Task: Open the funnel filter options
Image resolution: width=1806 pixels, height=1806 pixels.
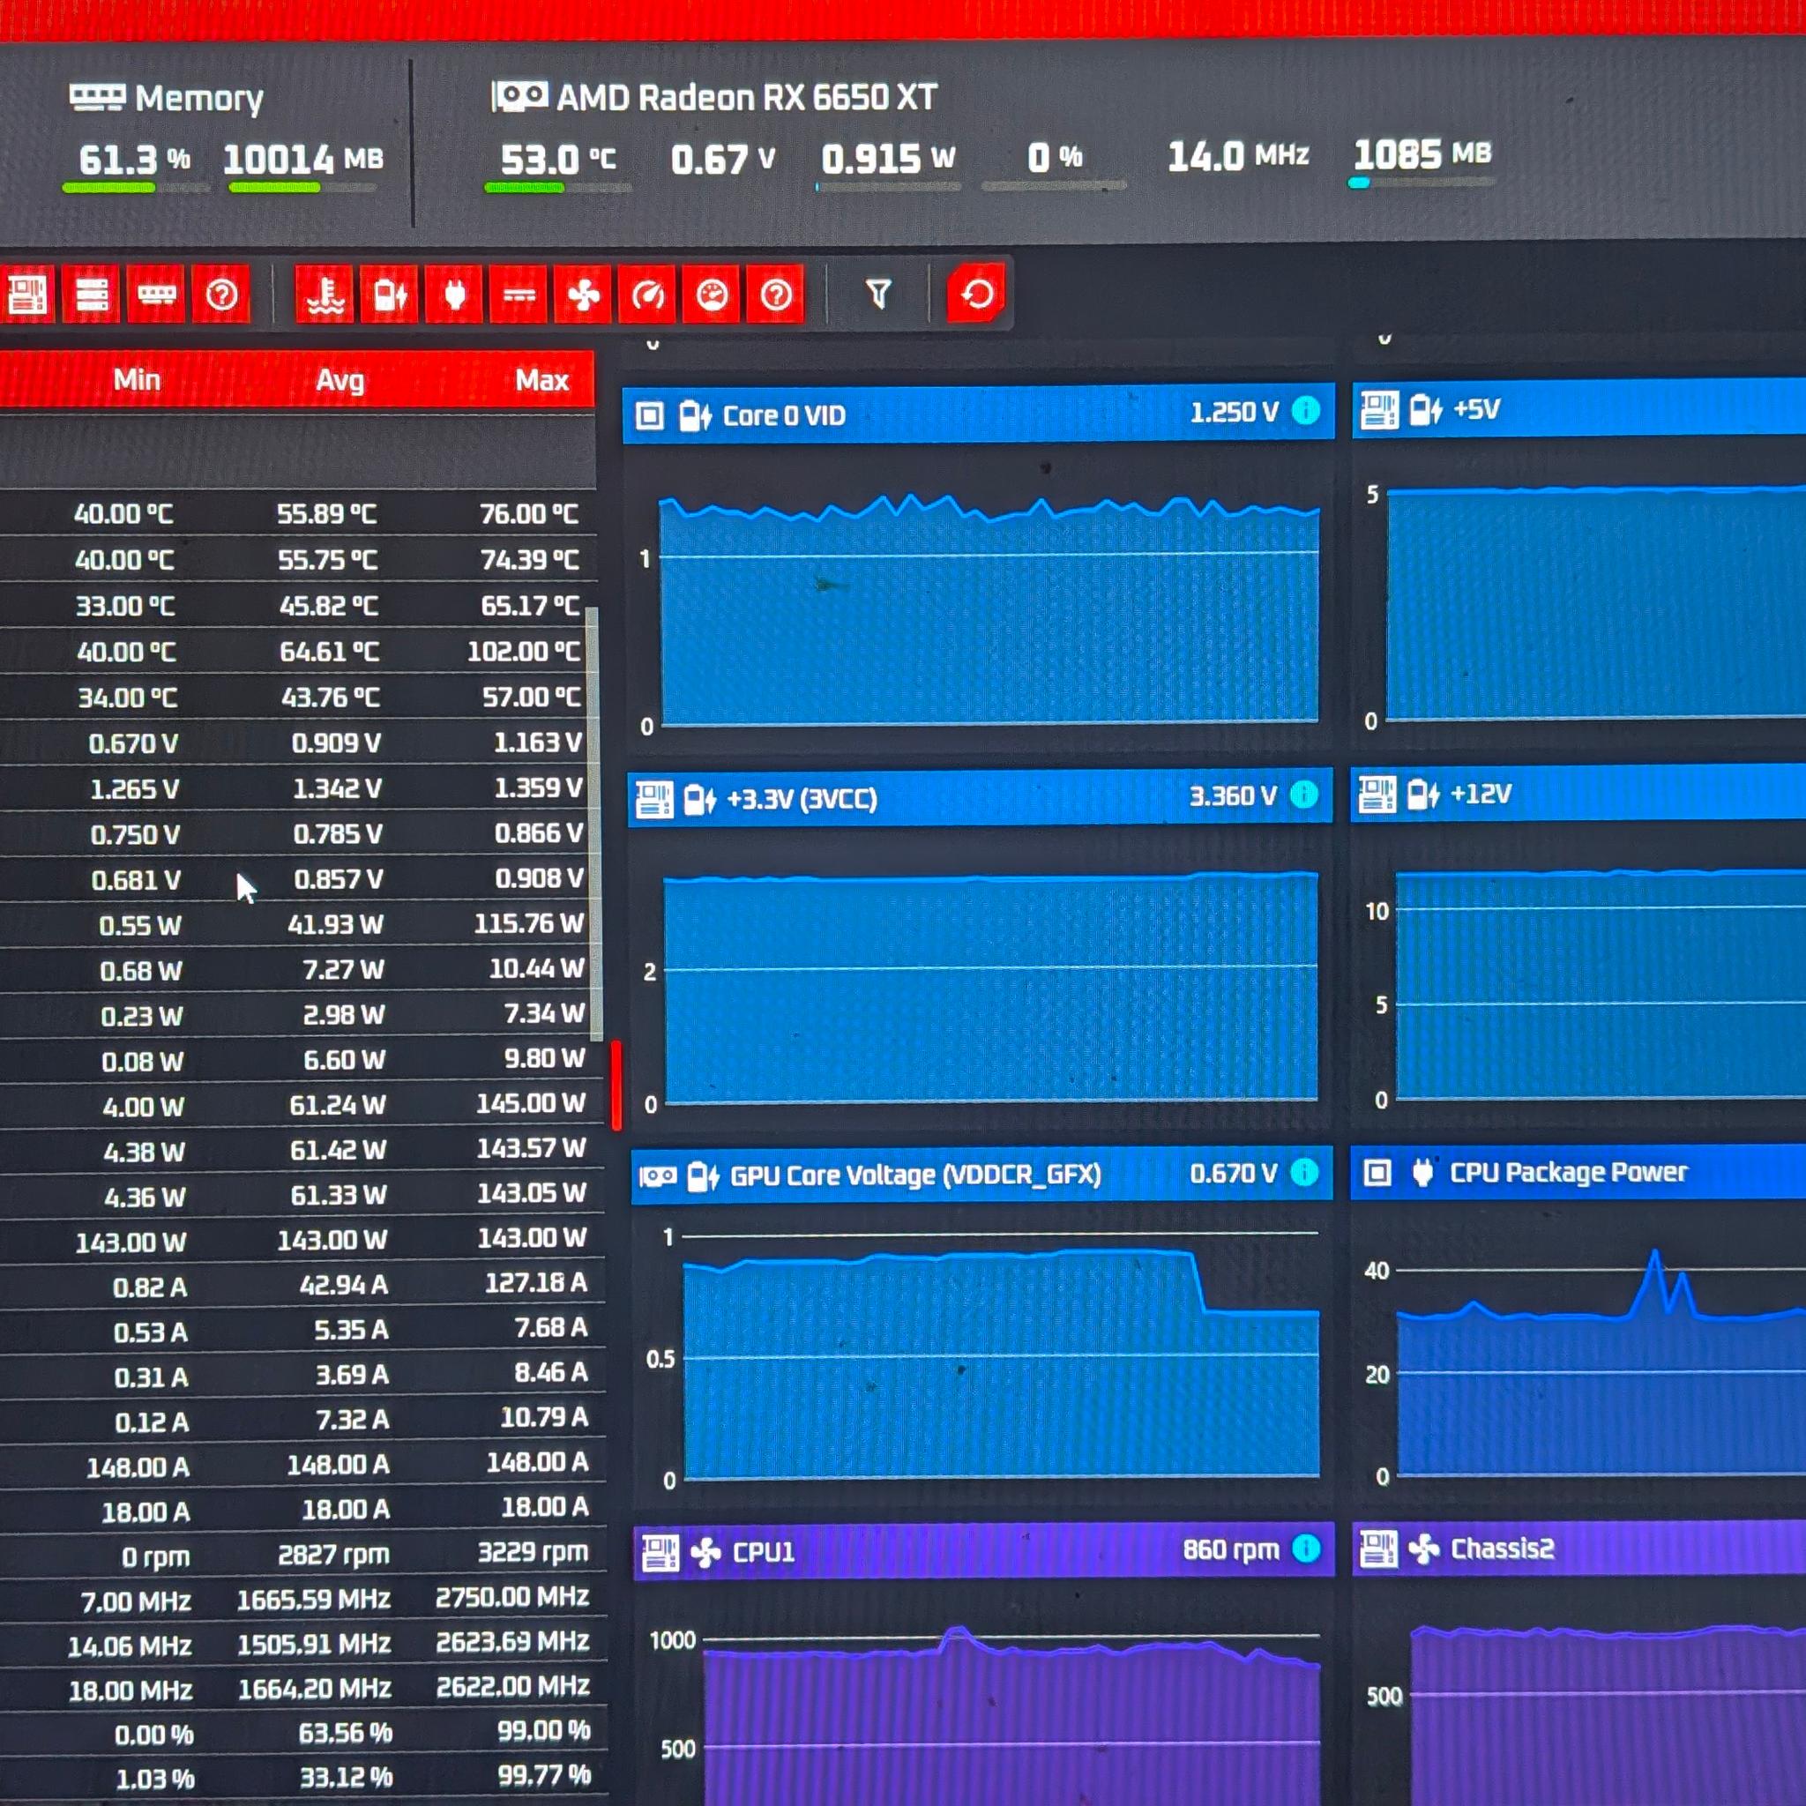Action: [x=877, y=295]
